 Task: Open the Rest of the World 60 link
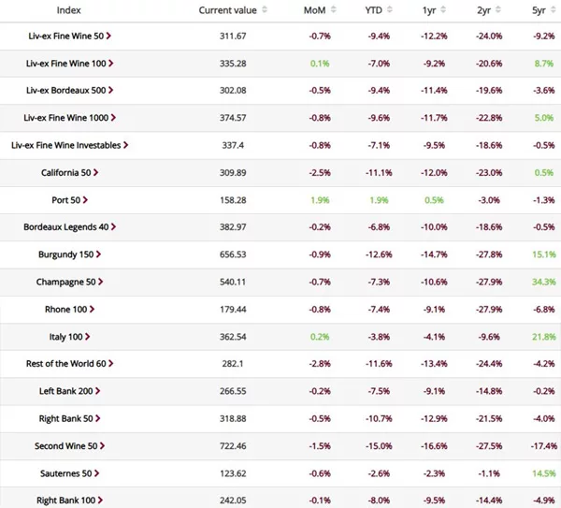tap(64, 364)
